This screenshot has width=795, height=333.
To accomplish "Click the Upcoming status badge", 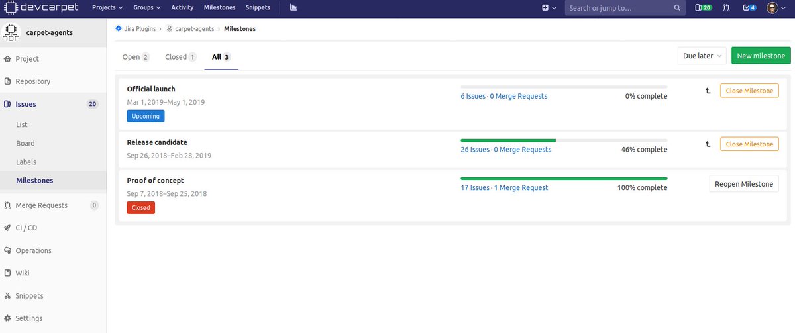I will tap(146, 116).
